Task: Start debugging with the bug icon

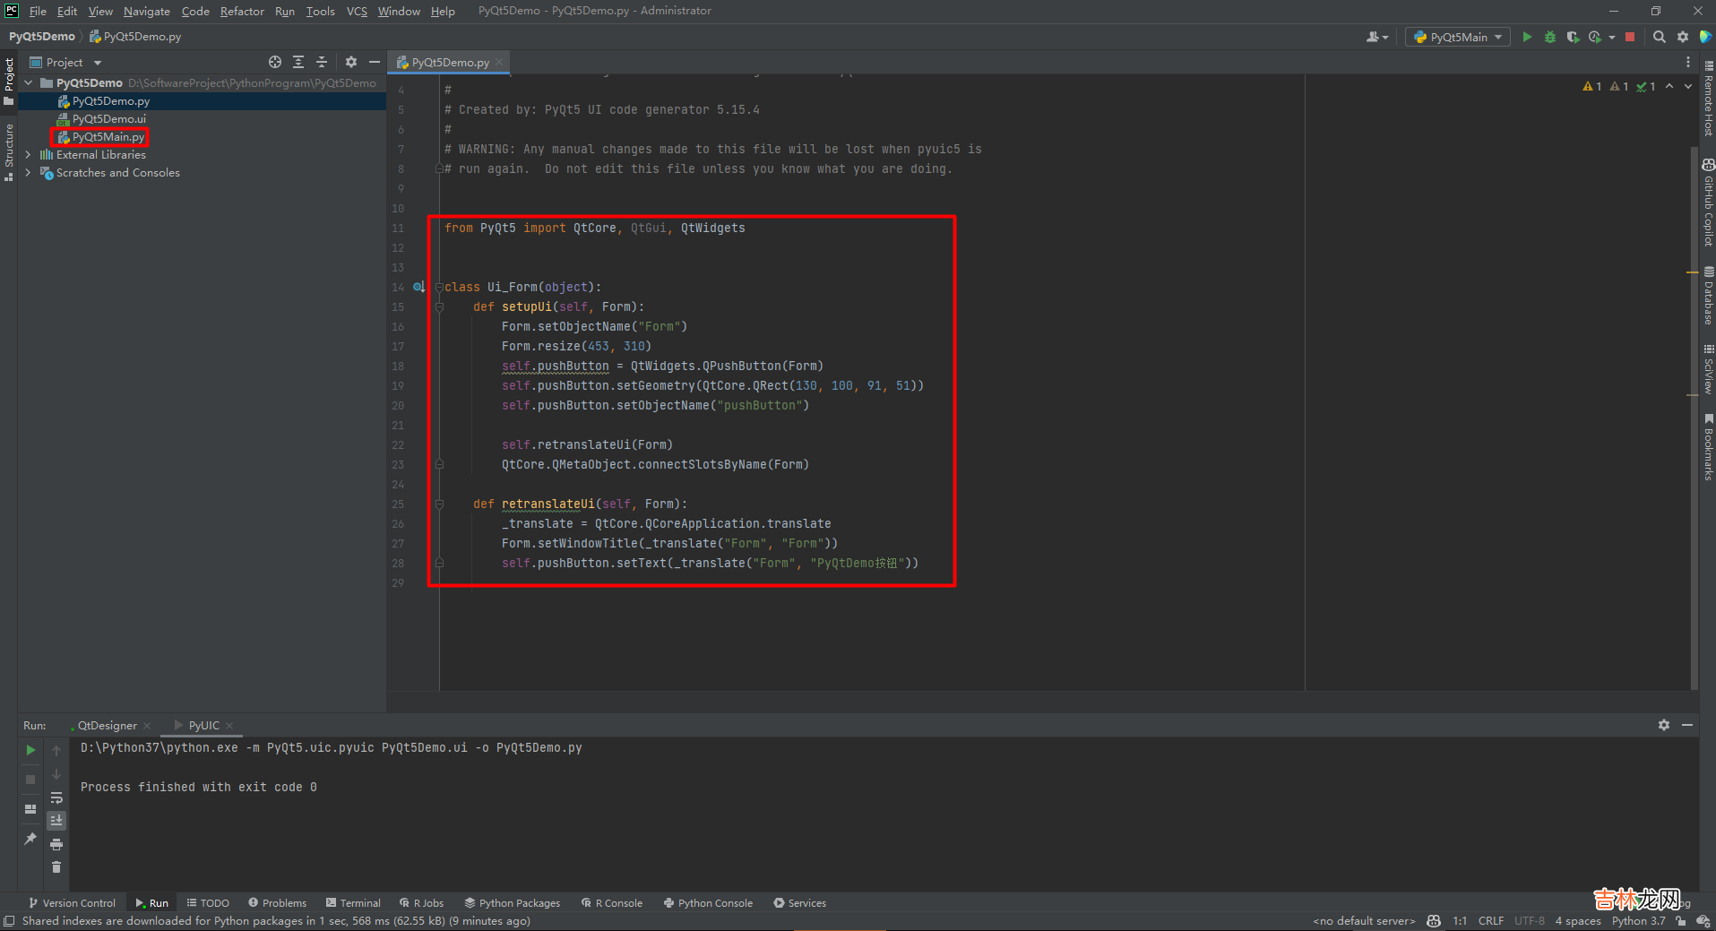Action: [1549, 37]
